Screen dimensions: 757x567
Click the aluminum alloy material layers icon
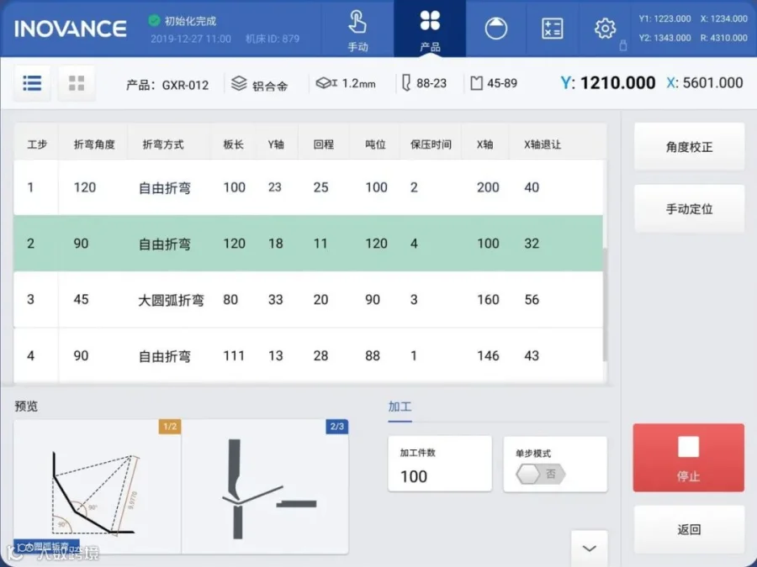pos(239,83)
